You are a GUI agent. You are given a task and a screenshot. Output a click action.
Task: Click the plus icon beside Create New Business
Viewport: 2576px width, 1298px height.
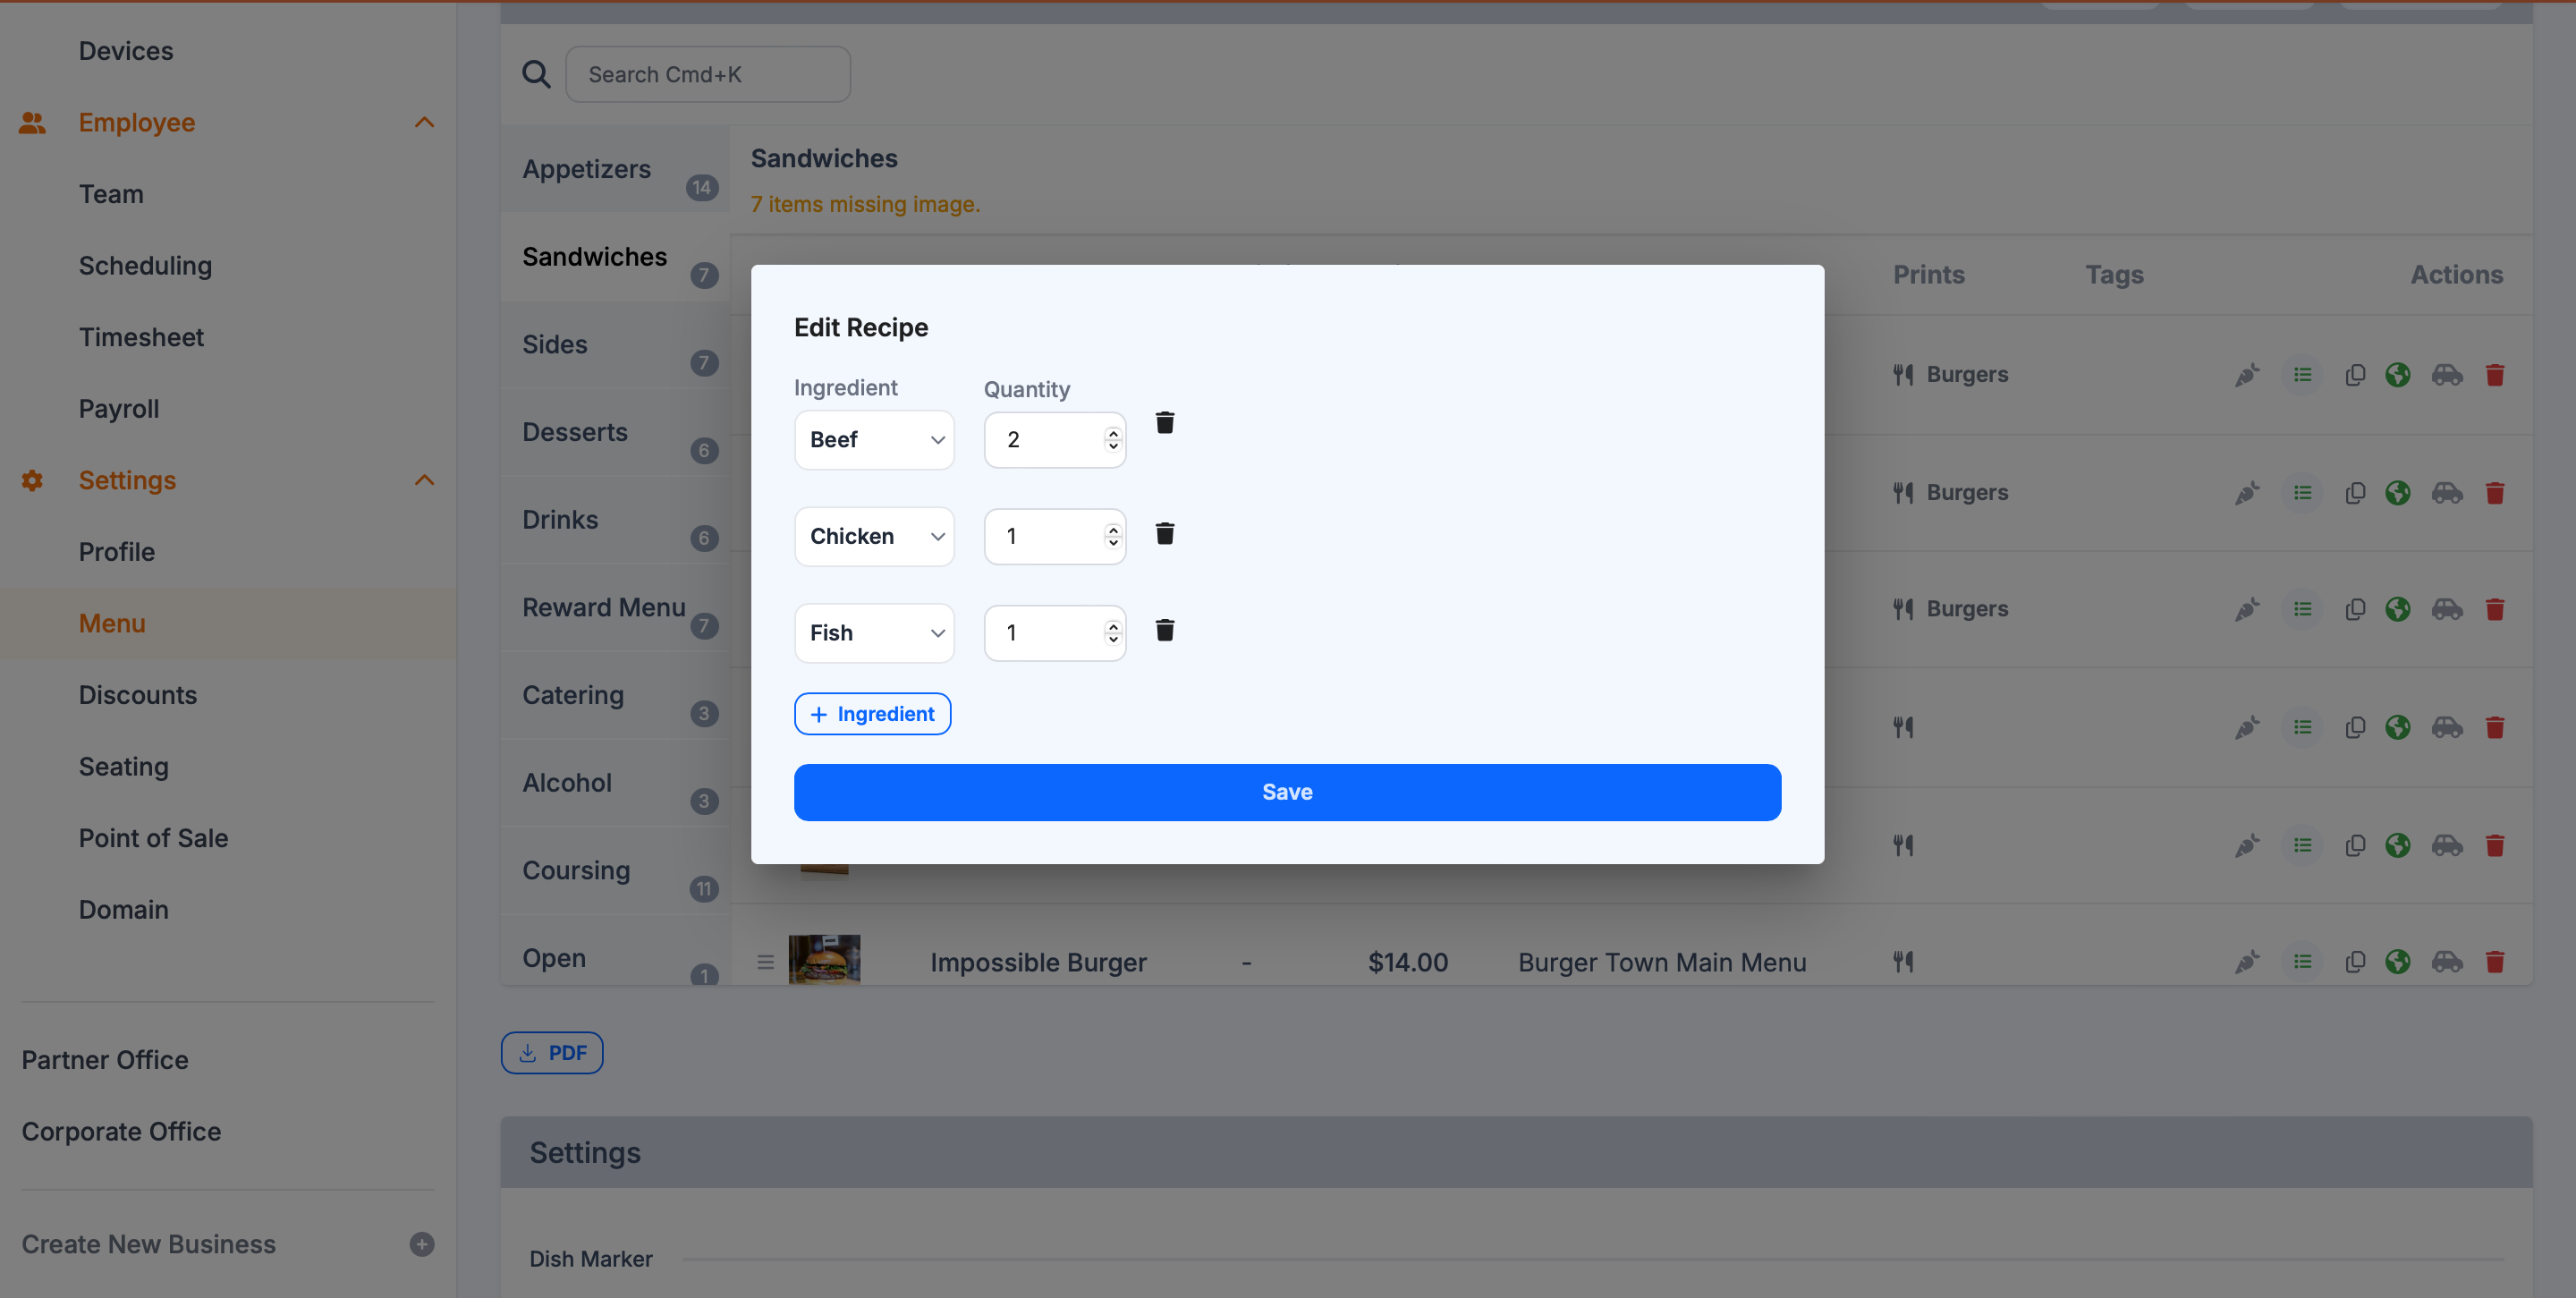421,1244
